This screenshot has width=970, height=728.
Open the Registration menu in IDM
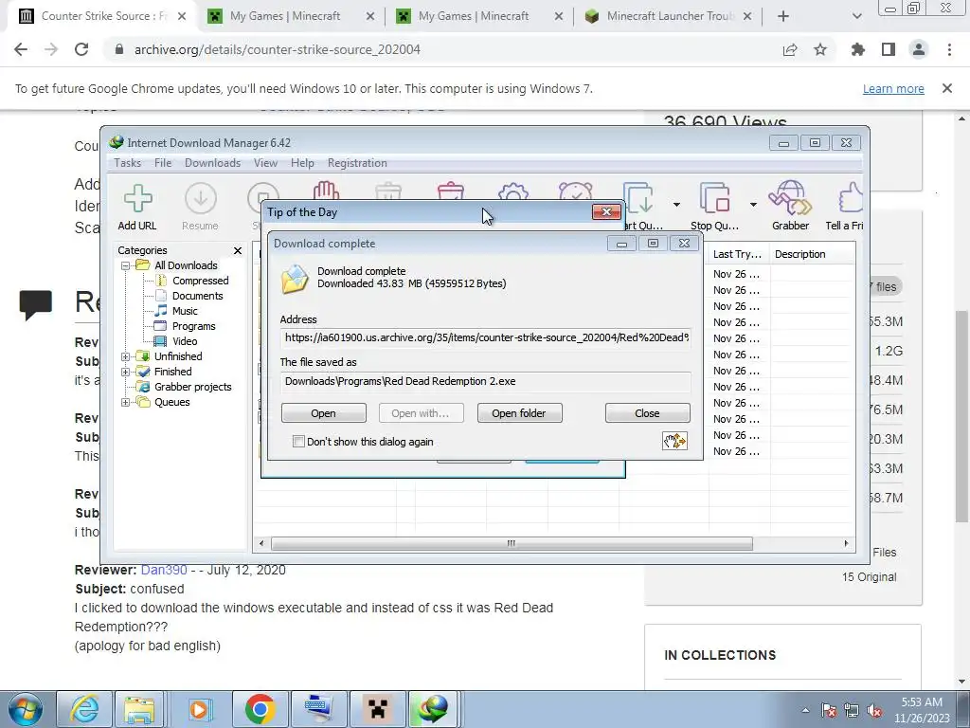[x=357, y=163]
